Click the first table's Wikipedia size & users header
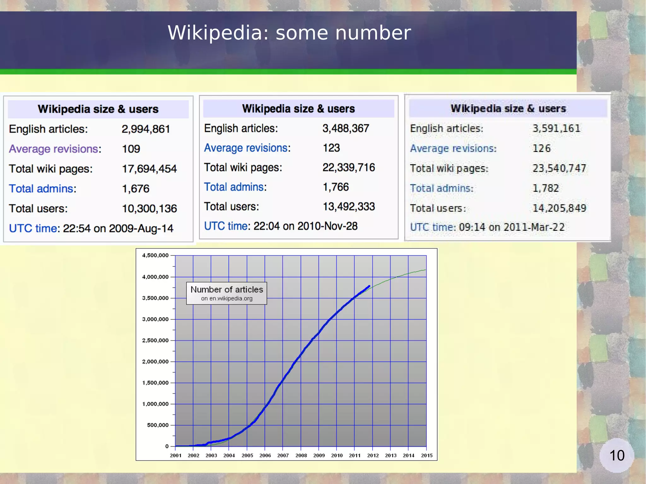 tap(98, 109)
